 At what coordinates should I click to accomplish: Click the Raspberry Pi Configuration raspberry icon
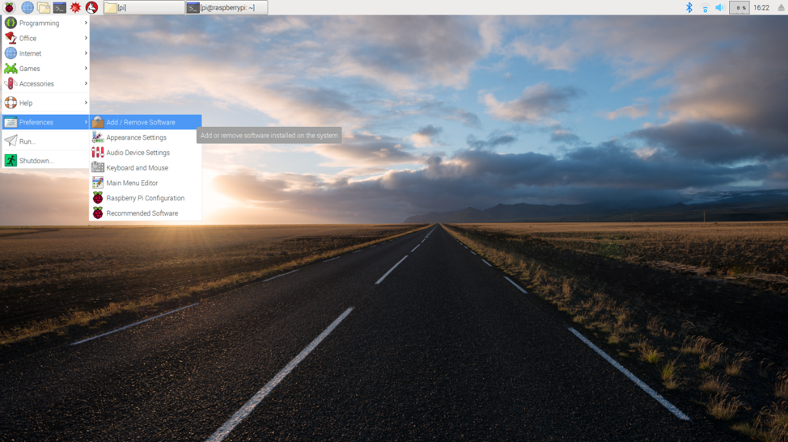coord(98,198)
